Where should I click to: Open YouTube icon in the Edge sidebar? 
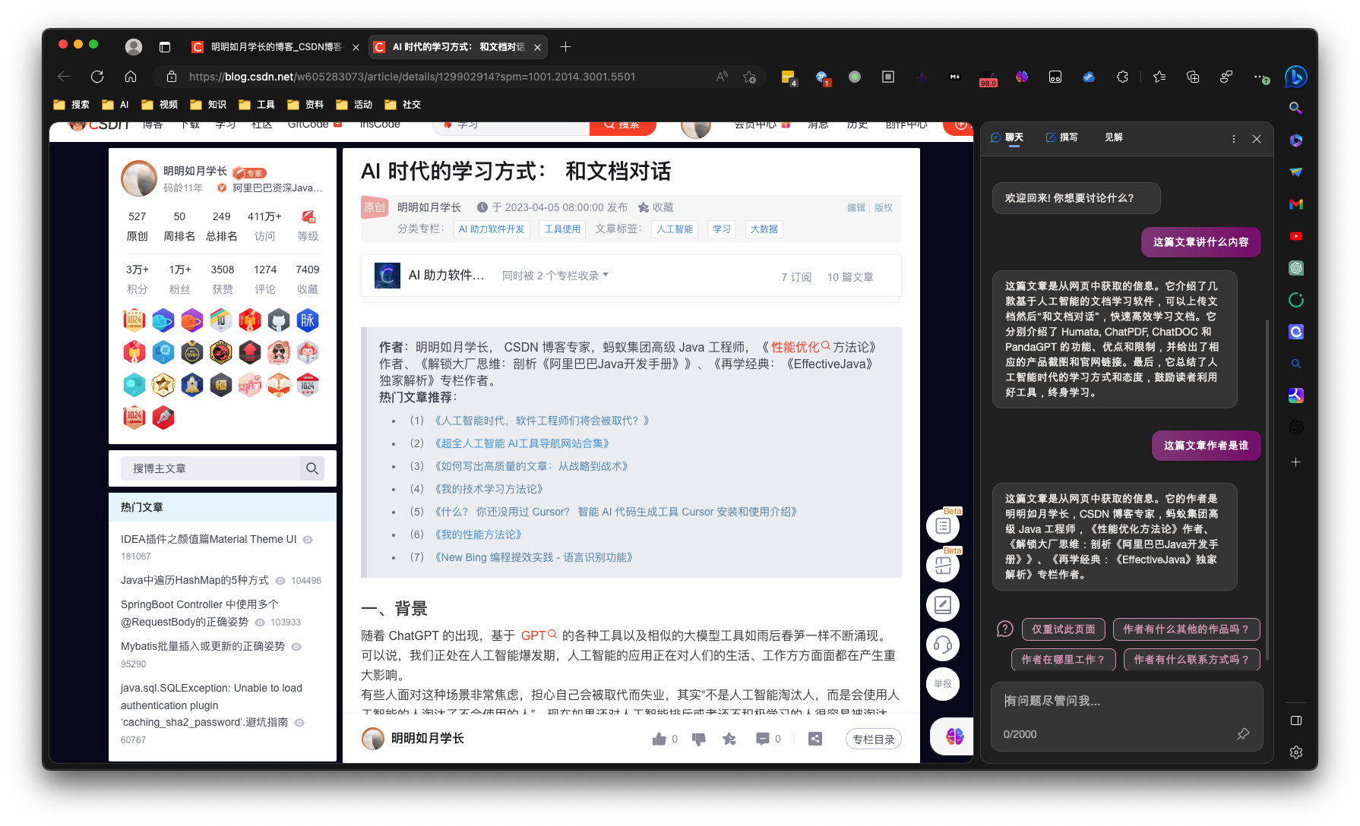[1296, 236]
